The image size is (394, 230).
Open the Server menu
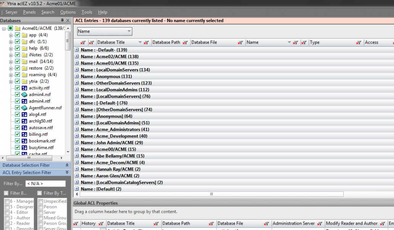click(x=11, y=12)
